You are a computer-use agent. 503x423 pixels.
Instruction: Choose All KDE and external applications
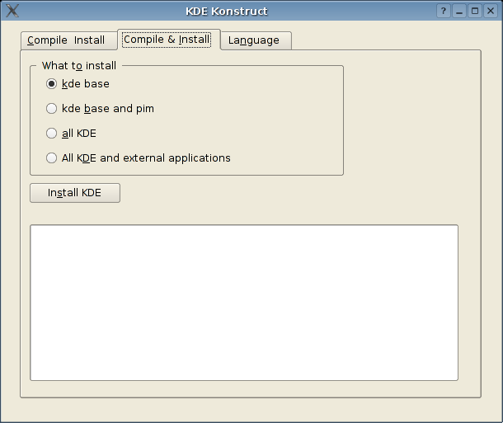click(x=138, y=157)
